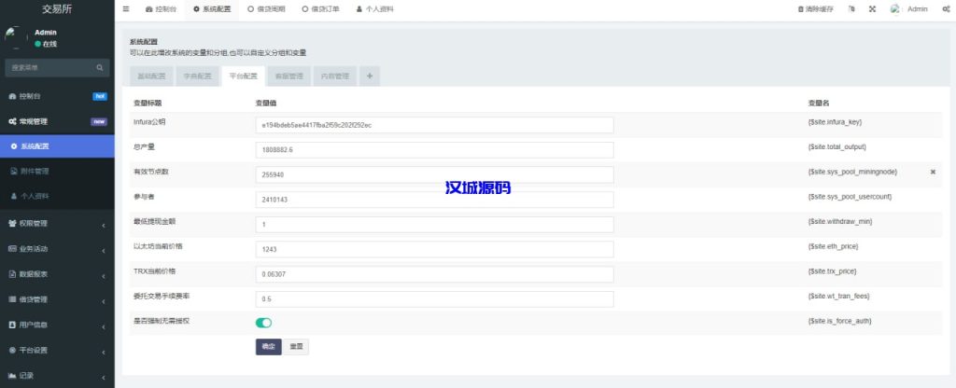Screen dimensions: 956x388
Task: Click the 参与者 field with 2410143
Action: pyautogui.click(x=434, y=200)
